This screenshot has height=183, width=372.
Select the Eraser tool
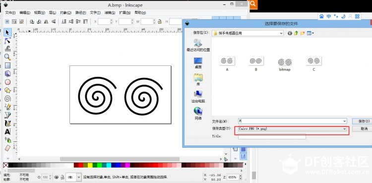(x=7, y=148)
